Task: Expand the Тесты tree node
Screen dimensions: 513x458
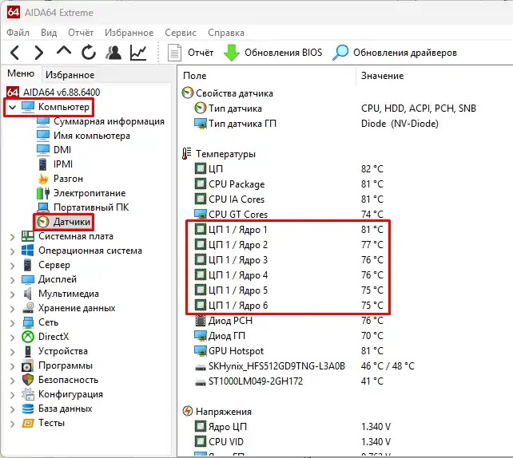Action: pos(13,424)
